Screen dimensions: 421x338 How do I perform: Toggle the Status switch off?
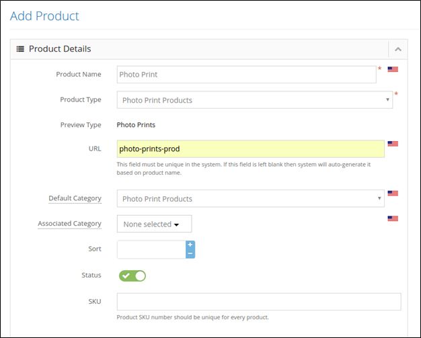[132, 276]
